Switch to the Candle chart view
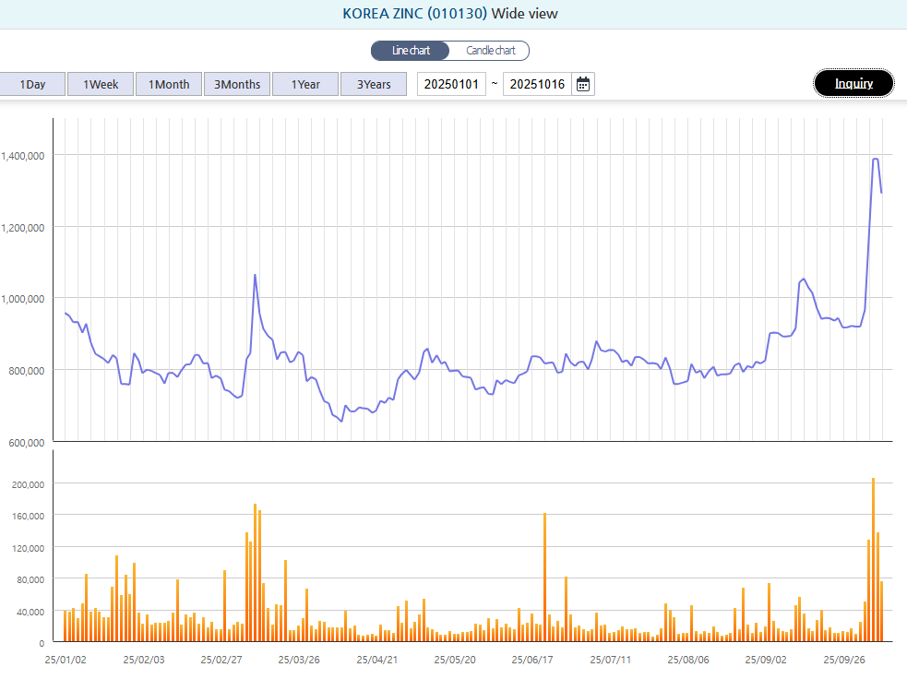The width and height of the screenshot is (907, 679). [488, 51]
